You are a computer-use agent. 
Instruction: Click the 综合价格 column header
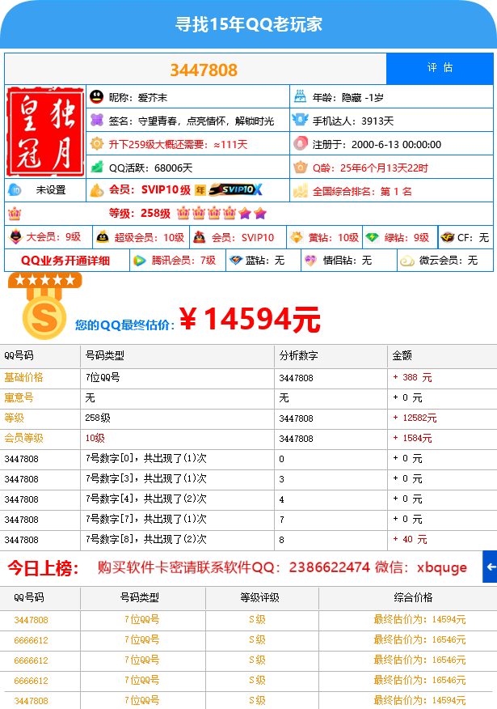pos(413,598)
